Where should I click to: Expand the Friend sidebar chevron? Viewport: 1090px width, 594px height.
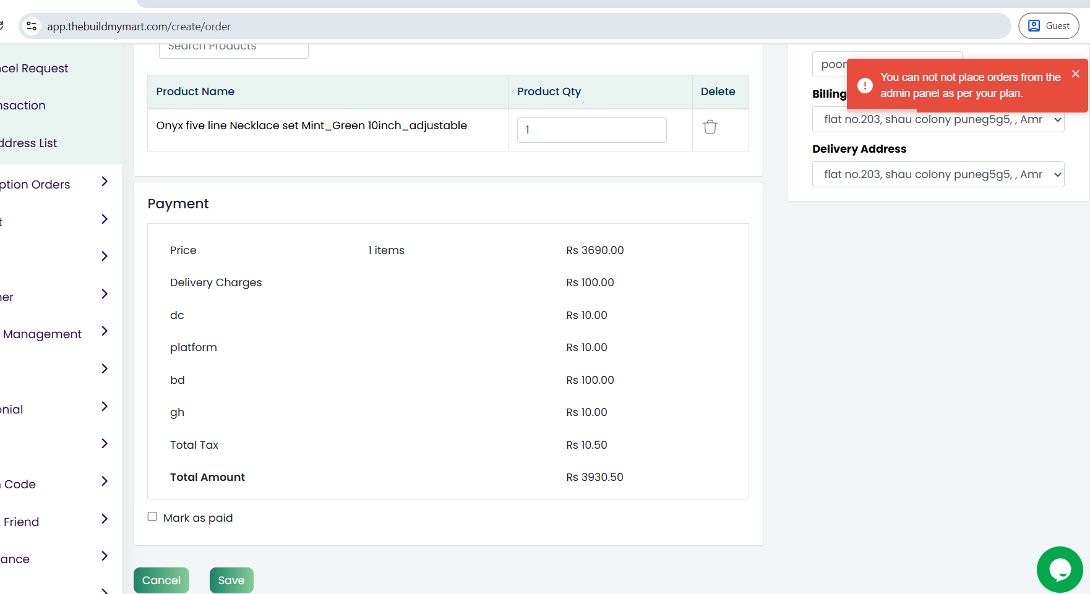105,519
